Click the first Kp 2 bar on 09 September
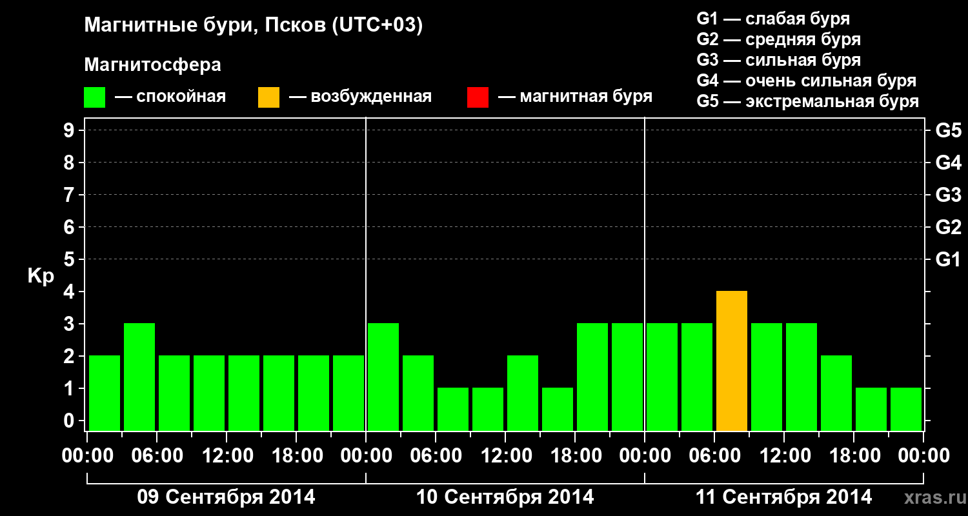This screenshot has width=968, height=516. point(105,393)
